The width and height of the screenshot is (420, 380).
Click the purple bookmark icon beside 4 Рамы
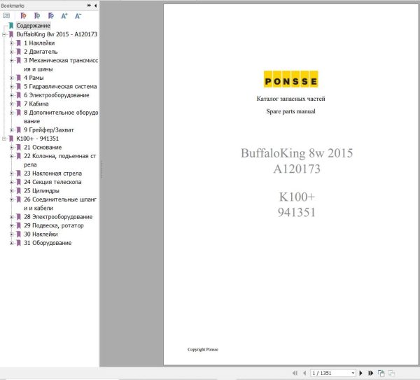point(18,78)
